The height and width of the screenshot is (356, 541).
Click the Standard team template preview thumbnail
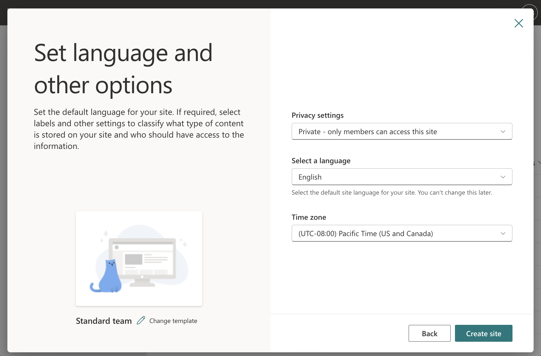click(x=139, y=259)
